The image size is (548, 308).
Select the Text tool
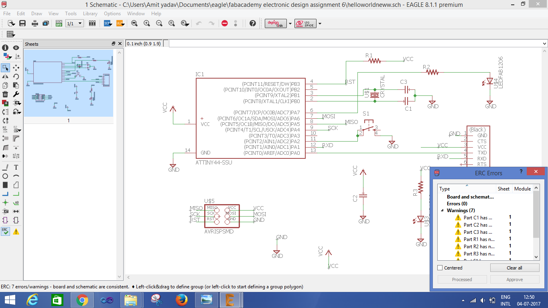[x=16, y=167]
